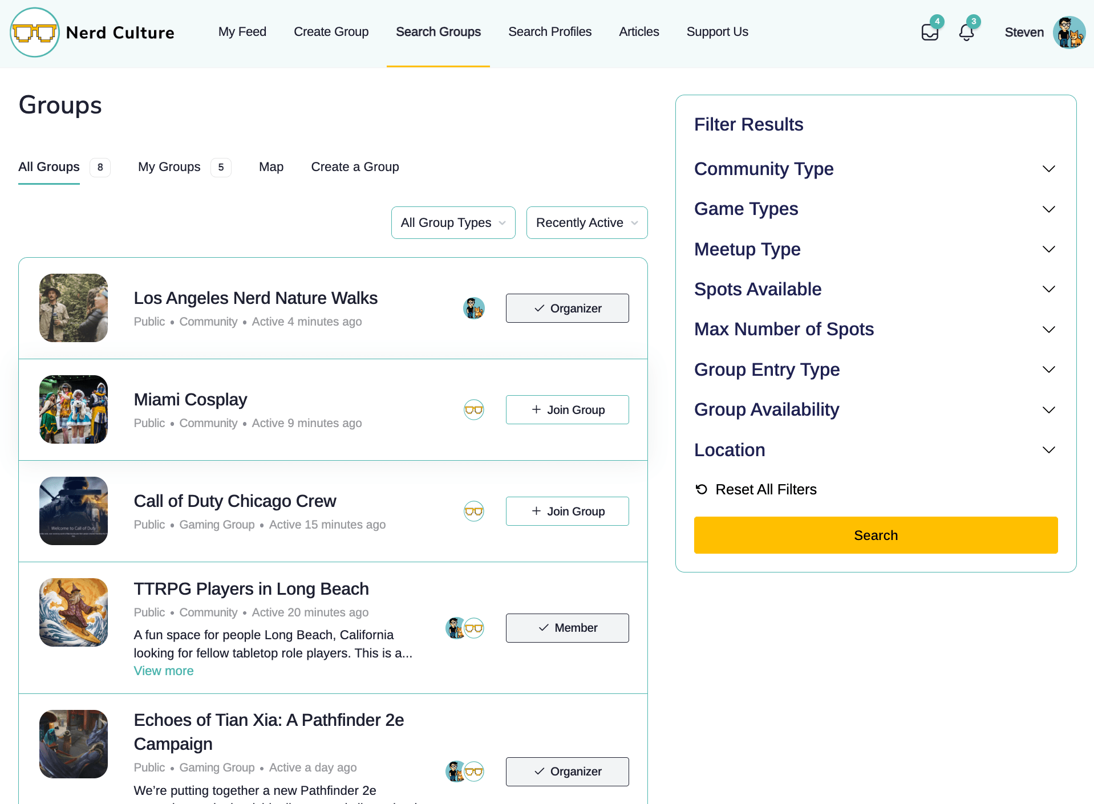Viewport: 1094px width, 804px height.
Task: Open the All Group Types dropdown
Action: [x=453, y=222]
